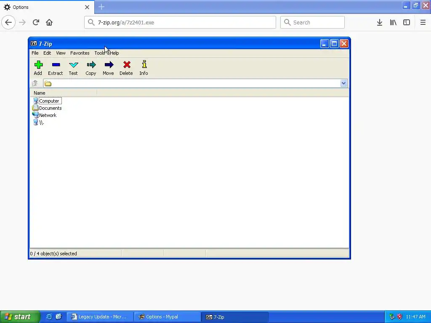Open the View menu in 7-Zip
The image size is (431, 323).
61,53
